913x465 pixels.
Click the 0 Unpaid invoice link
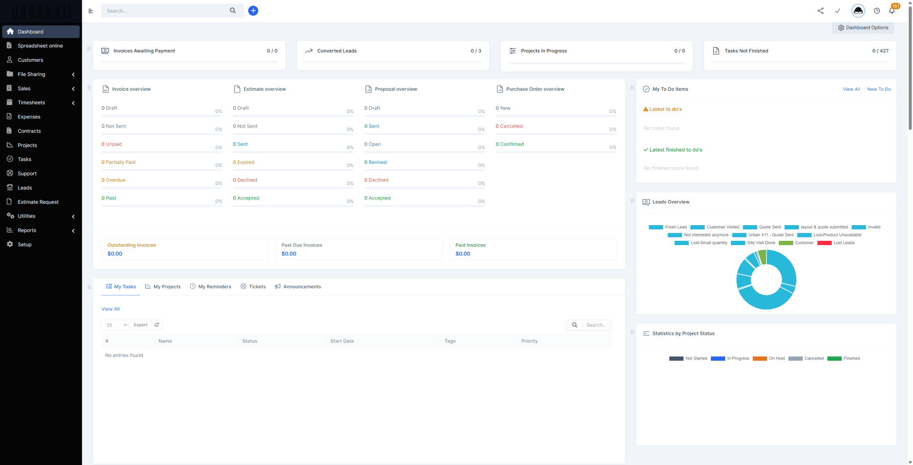(112, 144)
